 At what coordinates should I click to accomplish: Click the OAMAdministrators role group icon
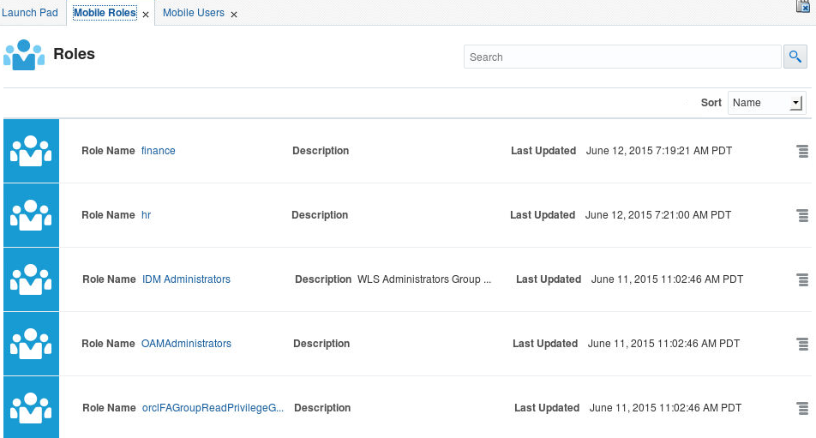coord(31,344)
